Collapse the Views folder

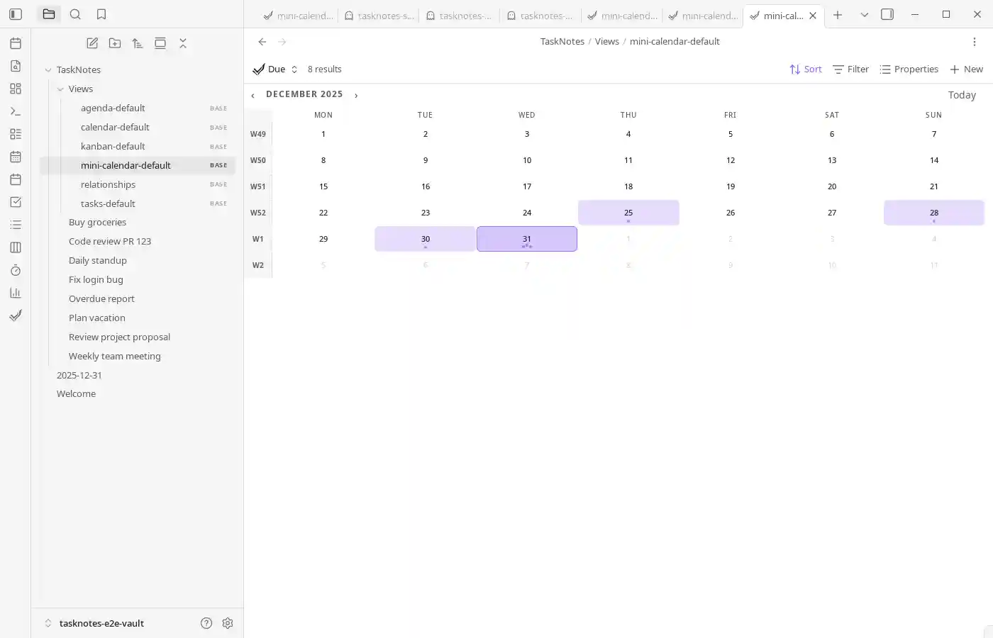pyautogui.click(x=60, y=89)
